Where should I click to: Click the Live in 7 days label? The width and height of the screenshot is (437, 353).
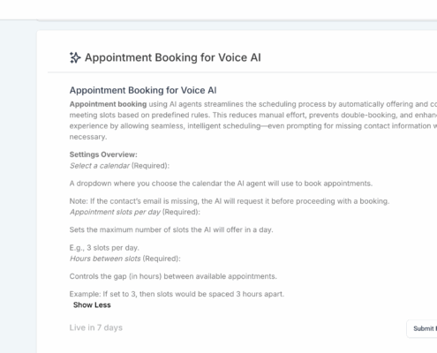[96, 327]
